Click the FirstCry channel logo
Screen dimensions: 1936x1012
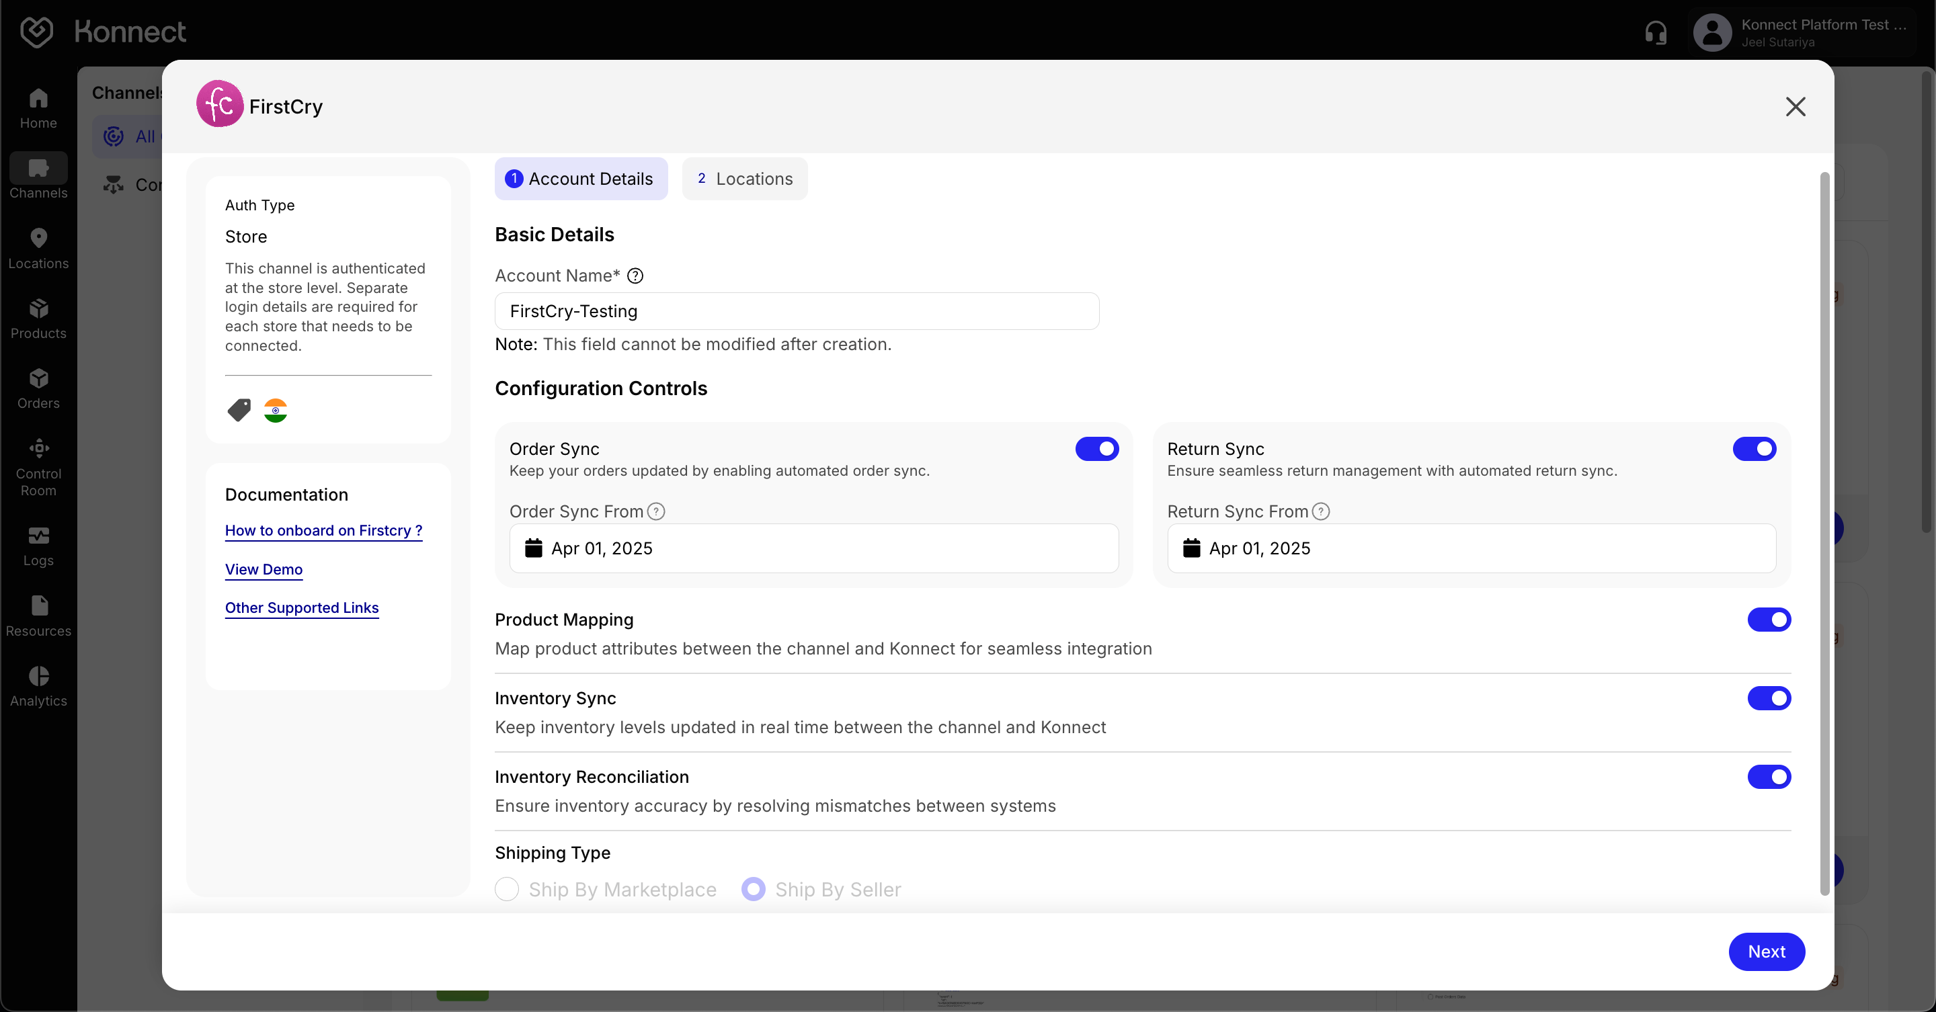219,103
